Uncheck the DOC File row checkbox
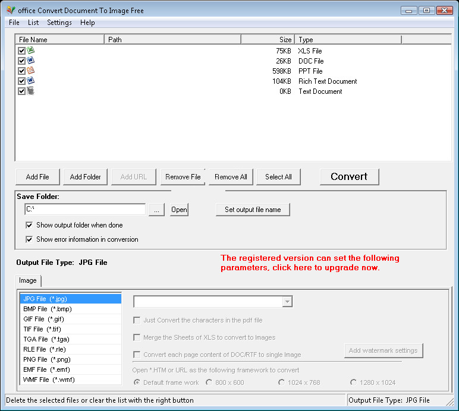 pos(21,61)
